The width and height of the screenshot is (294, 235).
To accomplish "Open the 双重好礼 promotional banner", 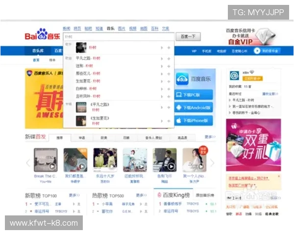I will 253,145.
